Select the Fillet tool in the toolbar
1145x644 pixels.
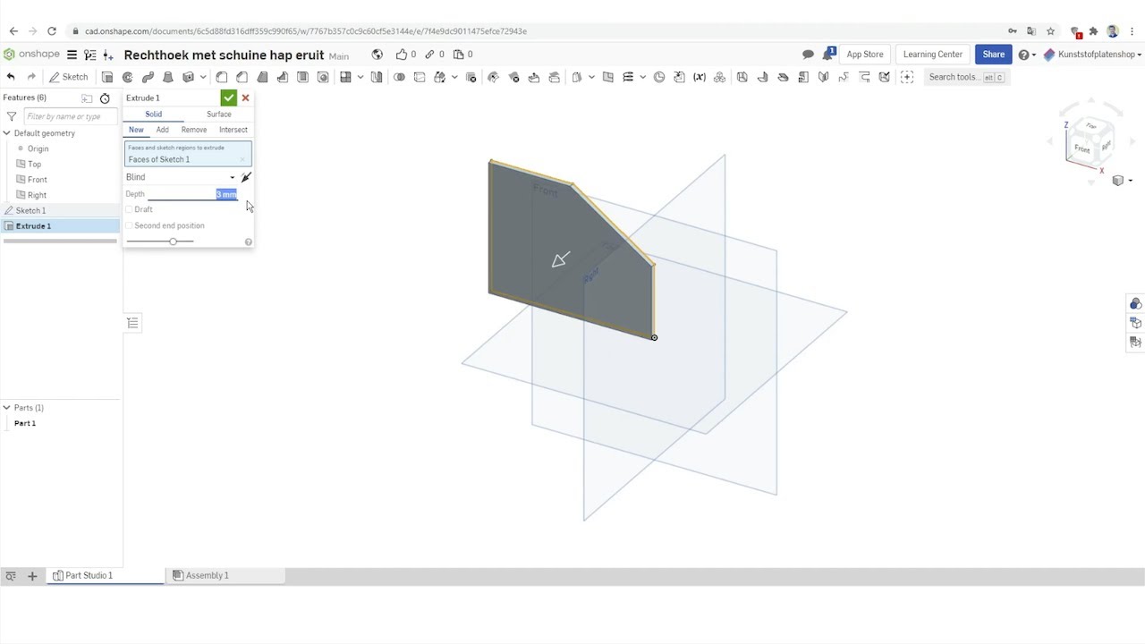[x=222, y=77]
